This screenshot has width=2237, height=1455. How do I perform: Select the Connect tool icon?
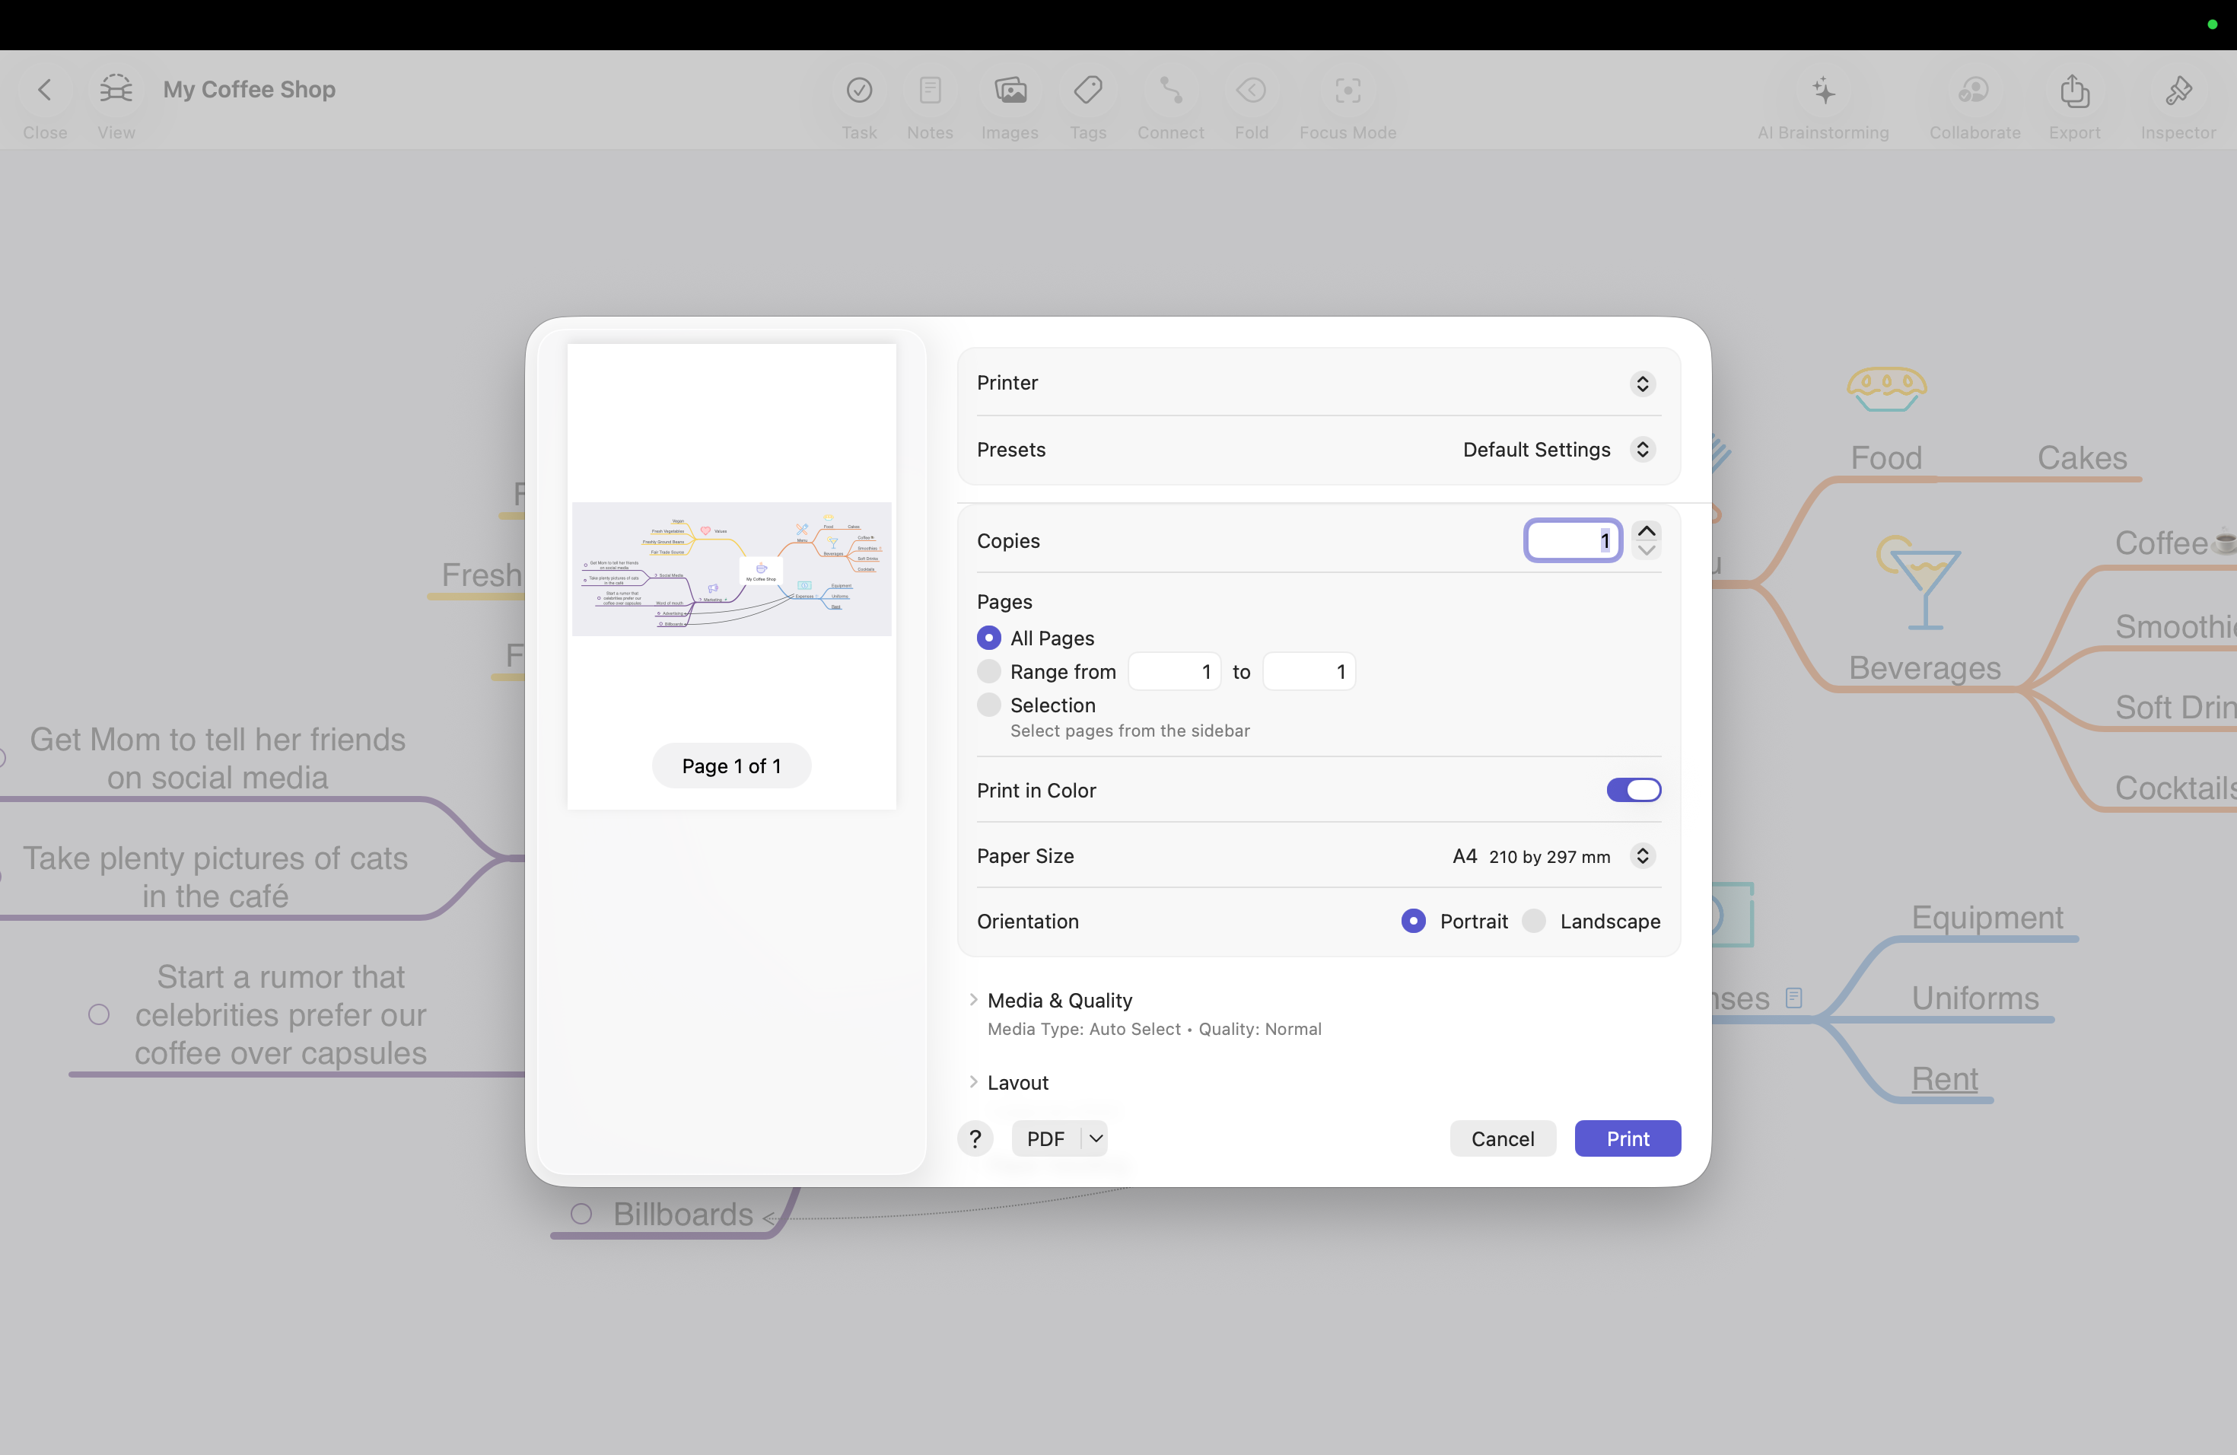point(1170,89)
